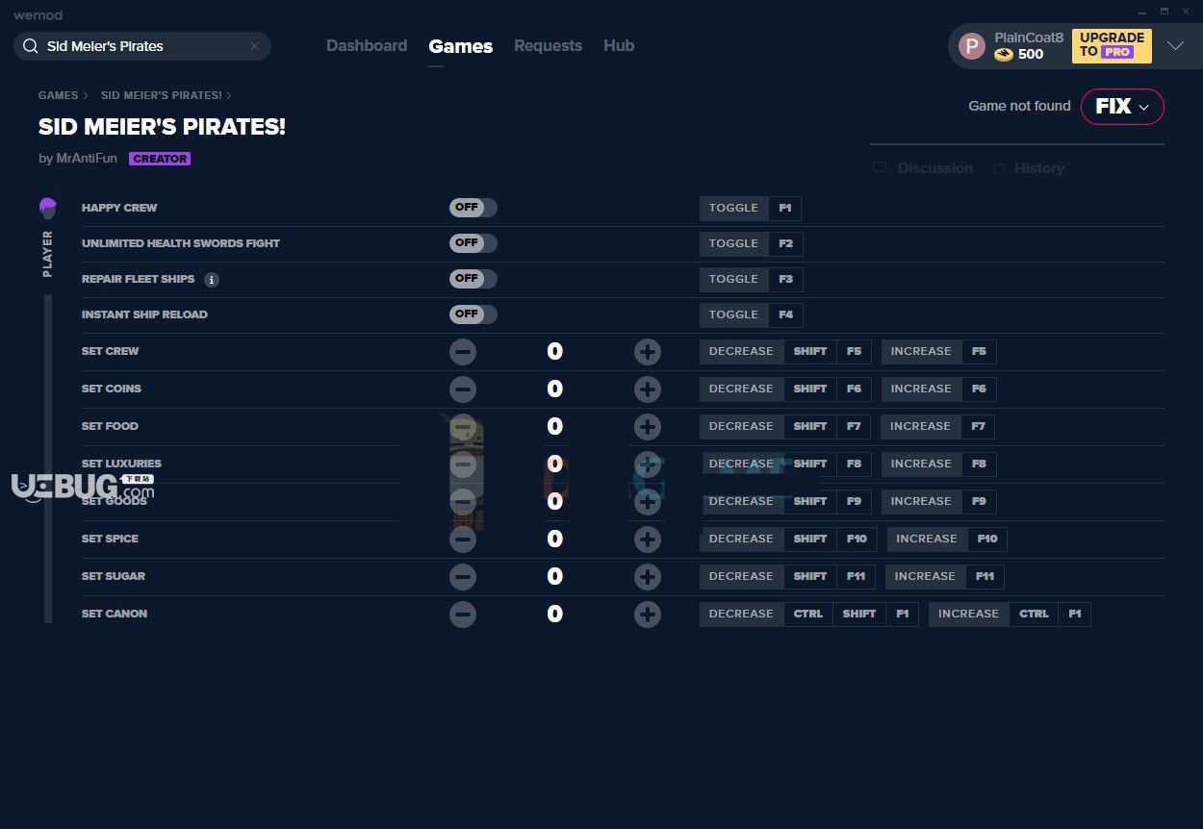1203x829 pixels.
Task: Increase Set Food with the plus icon
Action: point(648,427)
